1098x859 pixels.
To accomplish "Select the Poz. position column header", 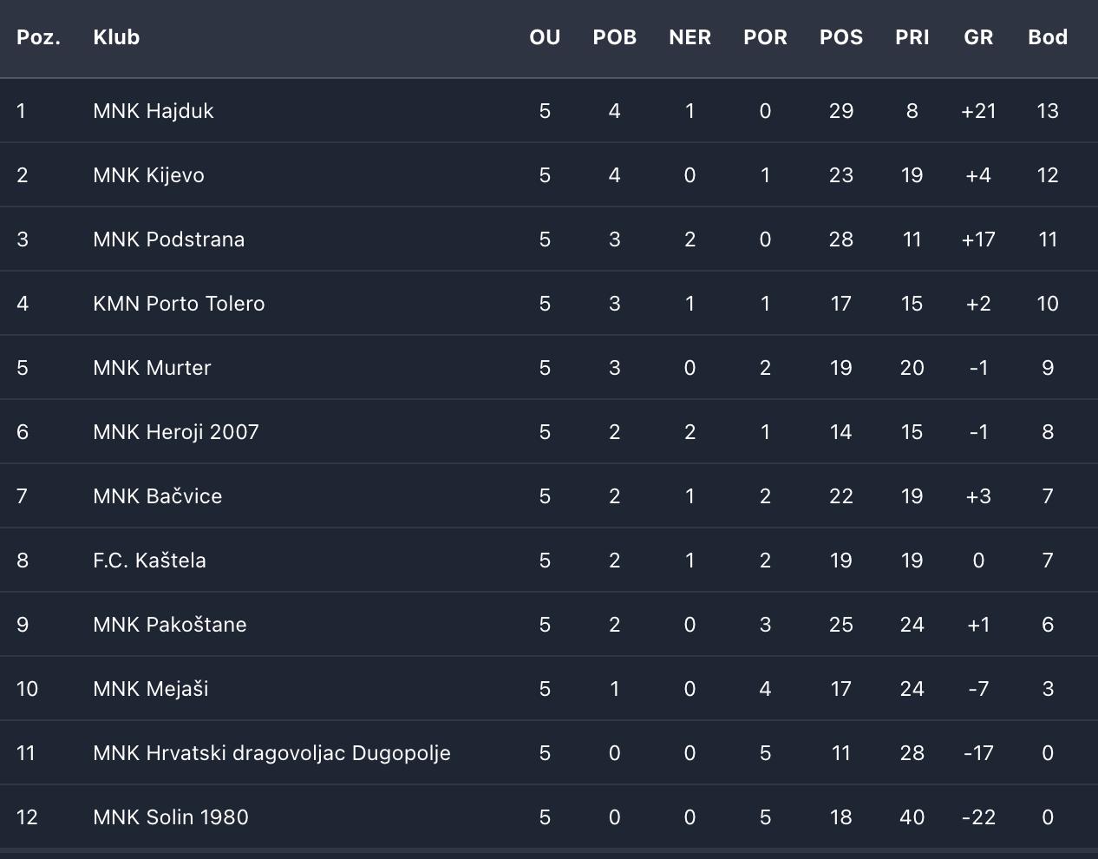I will [38, 37].
